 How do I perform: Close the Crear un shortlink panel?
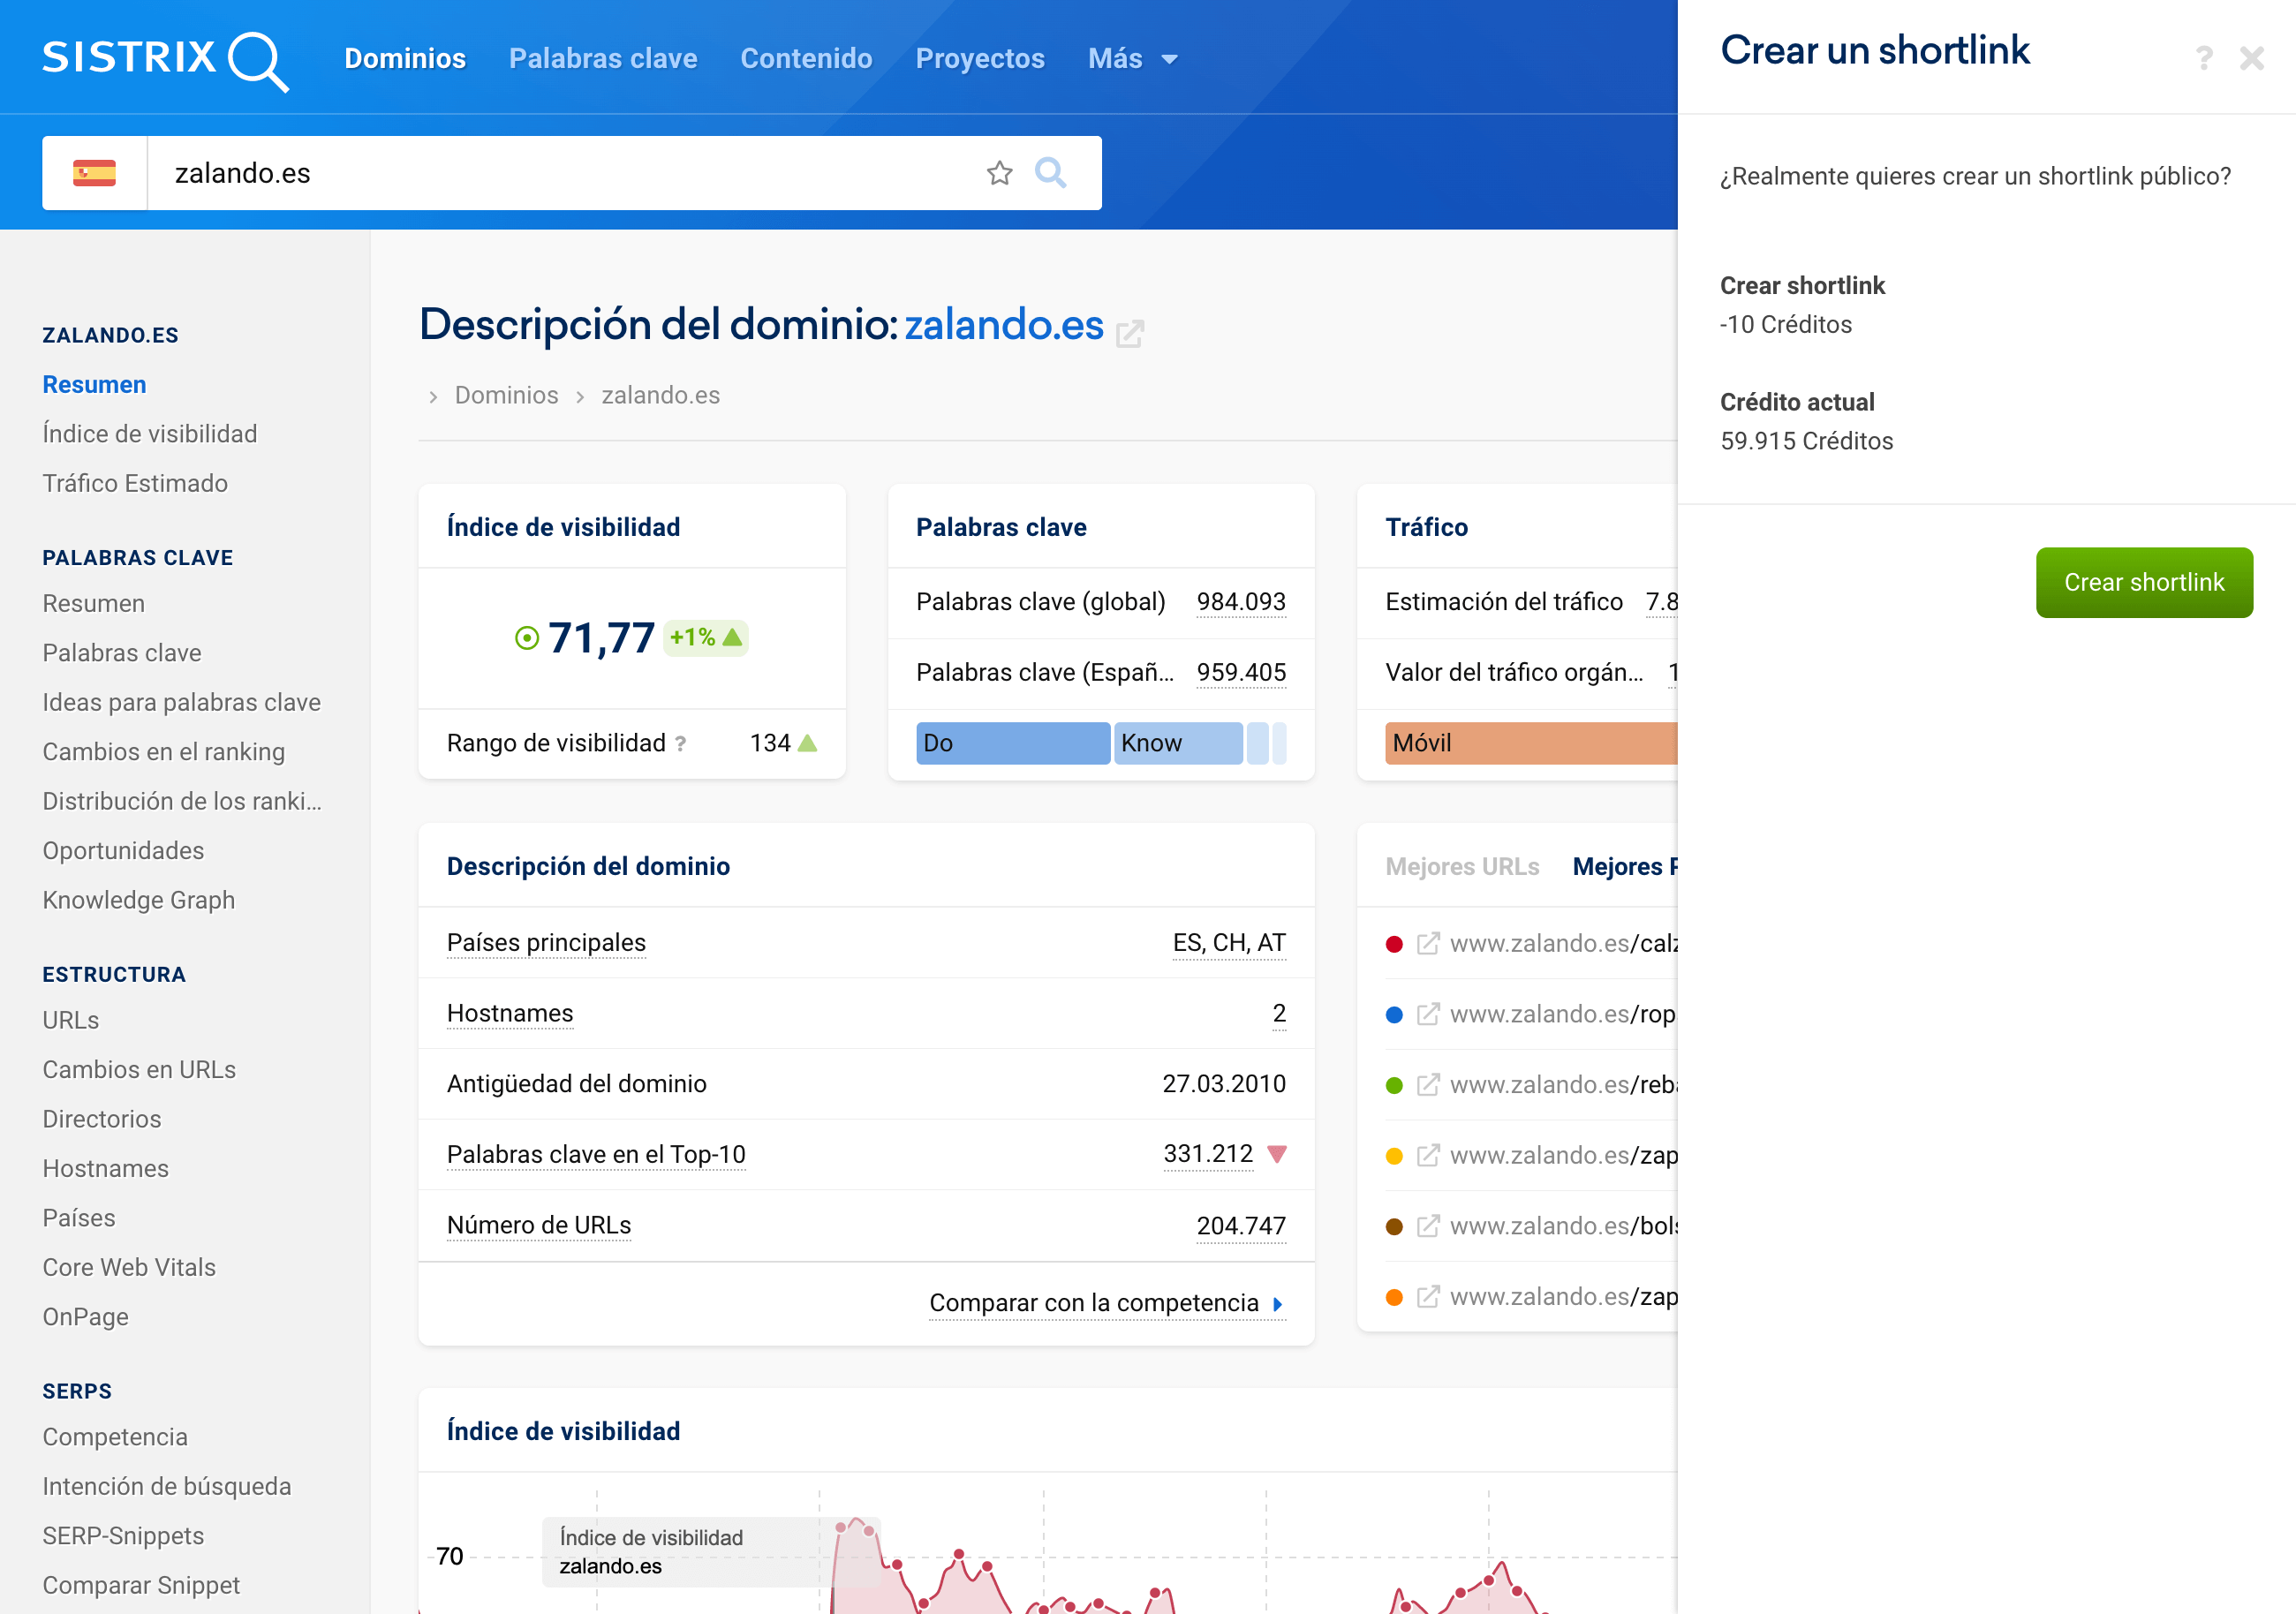coord(2252,58)
